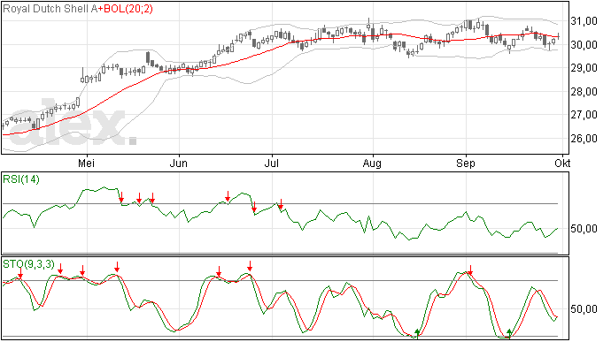Click the first red STO sell arrow at chart start
The image size is (611, 342).
20,273
